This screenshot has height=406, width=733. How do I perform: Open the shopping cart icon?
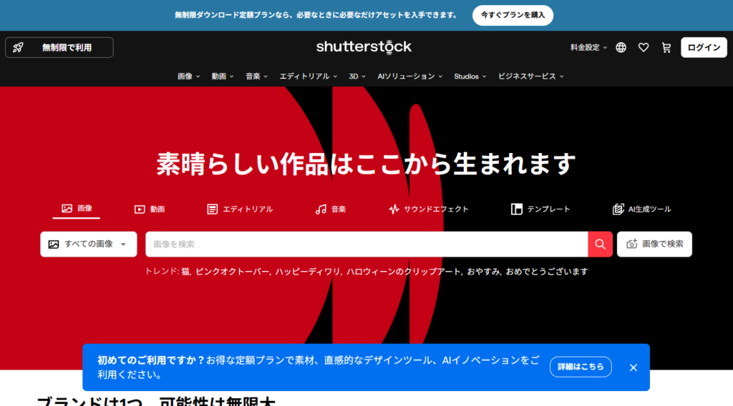tap(666, 47)
